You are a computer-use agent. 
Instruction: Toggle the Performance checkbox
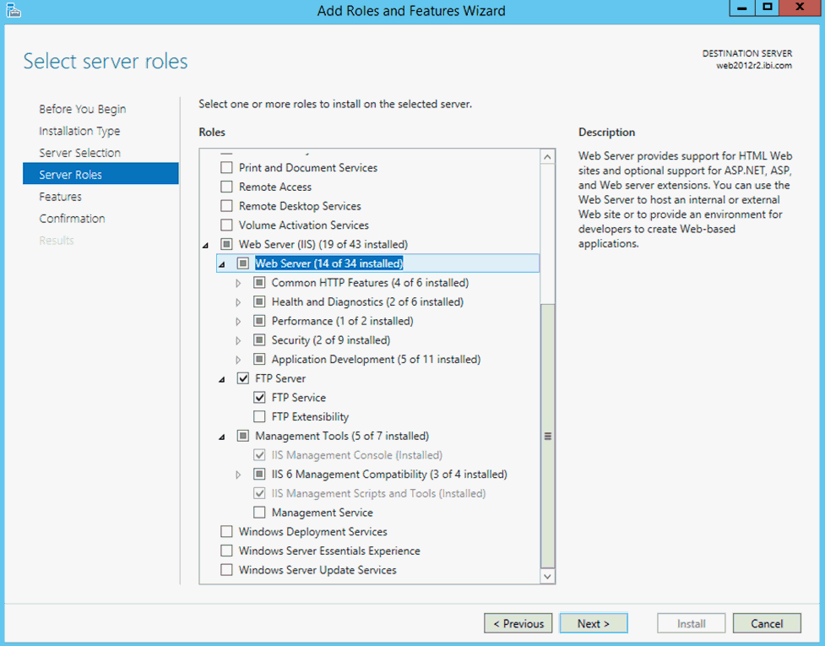[259, 321]
